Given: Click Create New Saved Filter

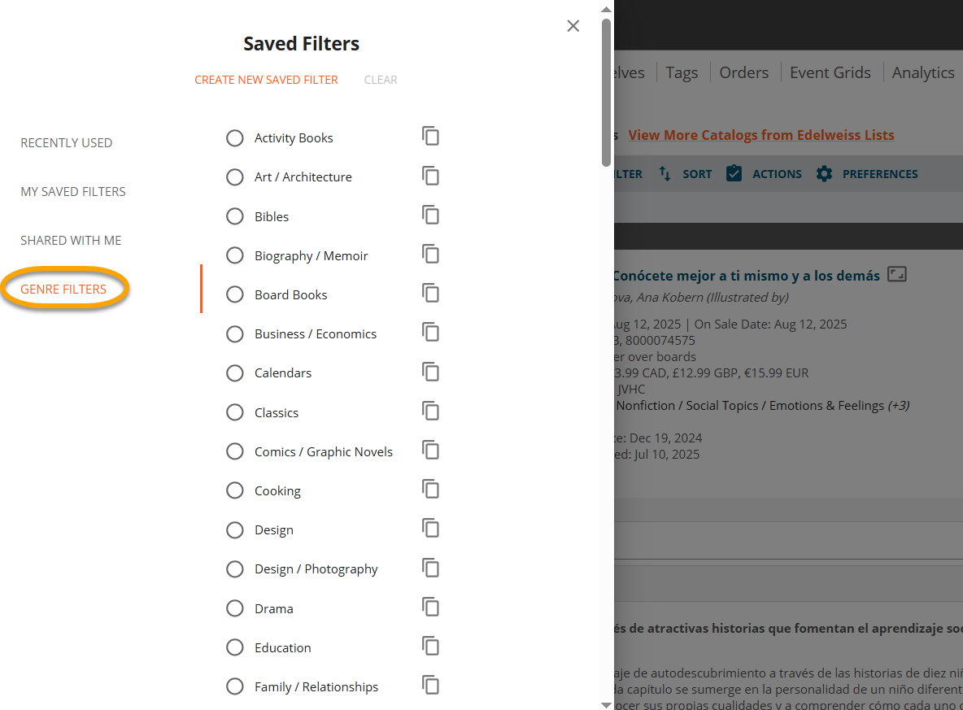Looking at the screenshot, I should point(266,80).
